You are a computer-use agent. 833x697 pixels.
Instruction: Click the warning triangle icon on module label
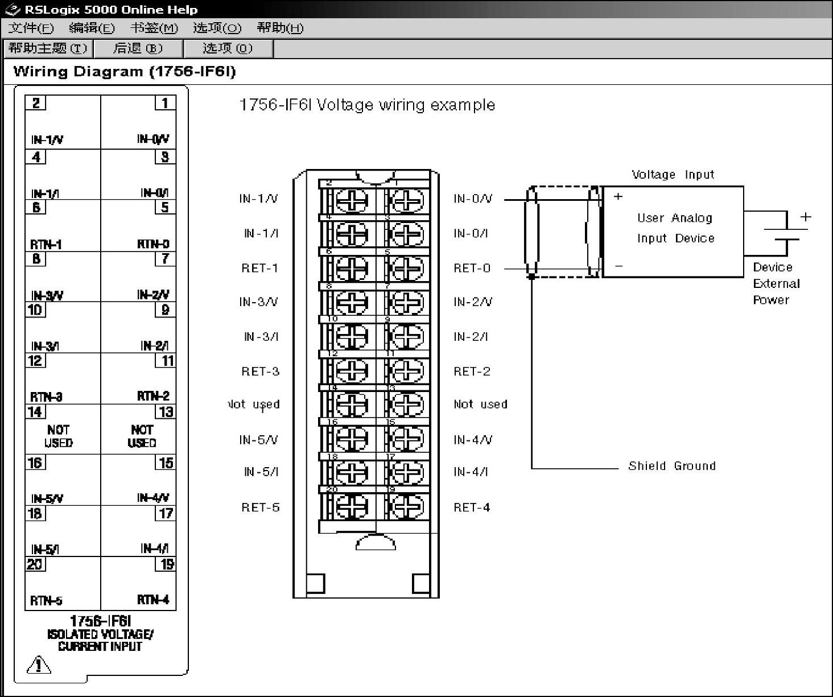point(39,665)
